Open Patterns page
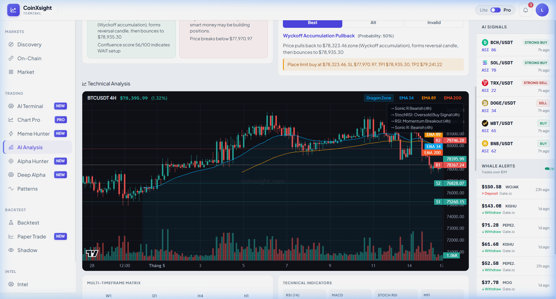 pos(38,189)
